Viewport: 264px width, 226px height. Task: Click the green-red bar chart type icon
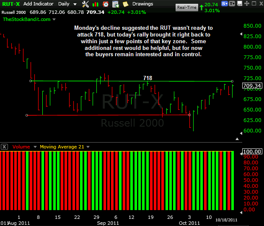click(x=96, y=4)
